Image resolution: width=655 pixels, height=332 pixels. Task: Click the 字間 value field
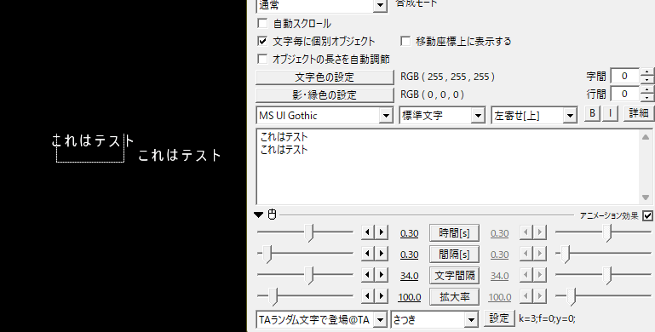624,76
